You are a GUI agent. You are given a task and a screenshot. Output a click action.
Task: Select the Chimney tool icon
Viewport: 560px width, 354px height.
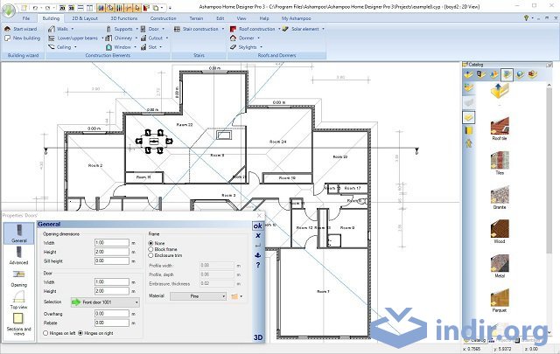coord(108,38)
